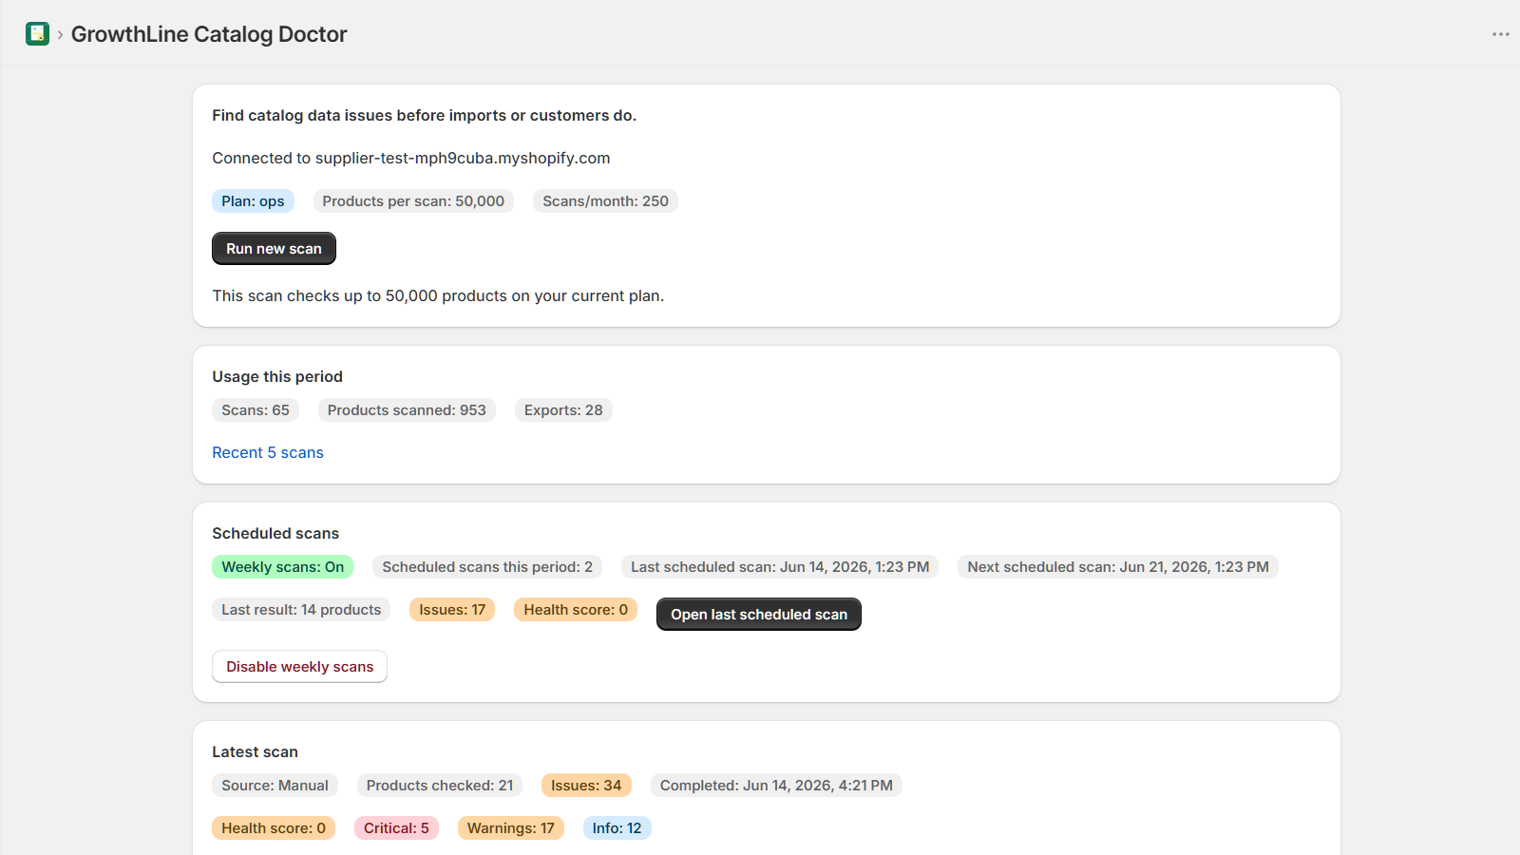
Task: Click the Exports: 28 badge
Action: (563, 410)
